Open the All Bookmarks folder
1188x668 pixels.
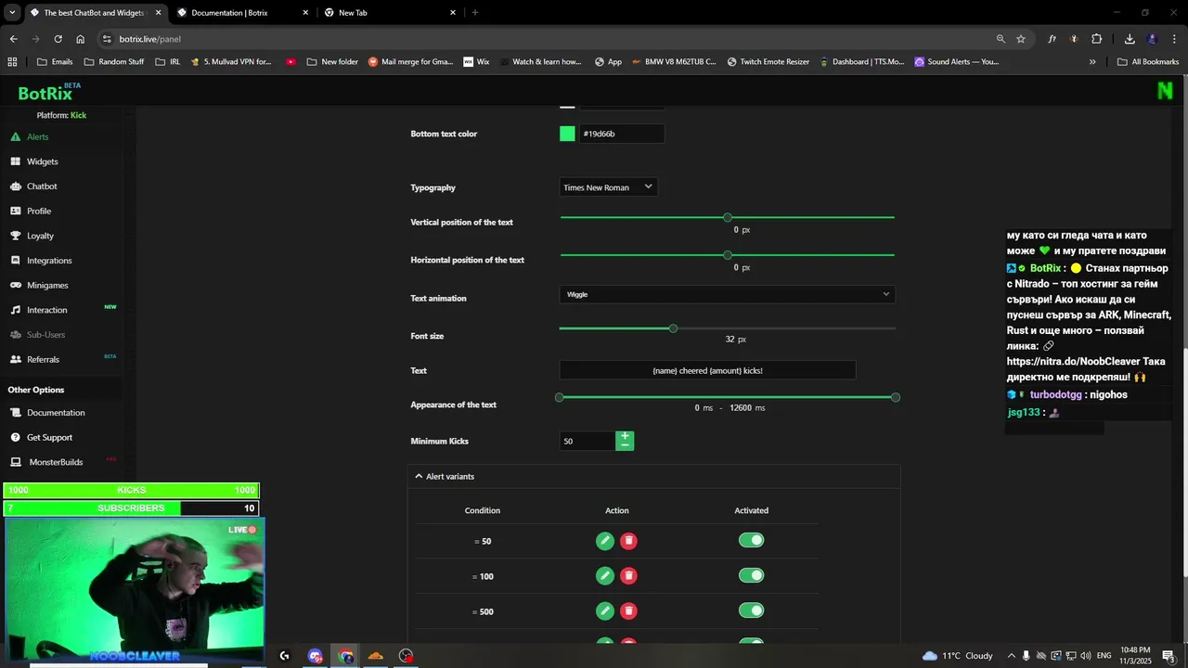[1148, 62]
